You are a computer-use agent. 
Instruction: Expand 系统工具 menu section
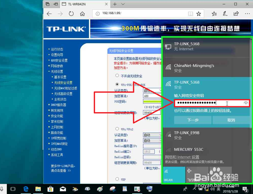(57, 155)
